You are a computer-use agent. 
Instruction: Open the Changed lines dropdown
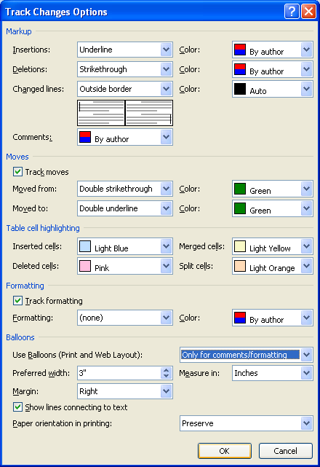[125, 89]
